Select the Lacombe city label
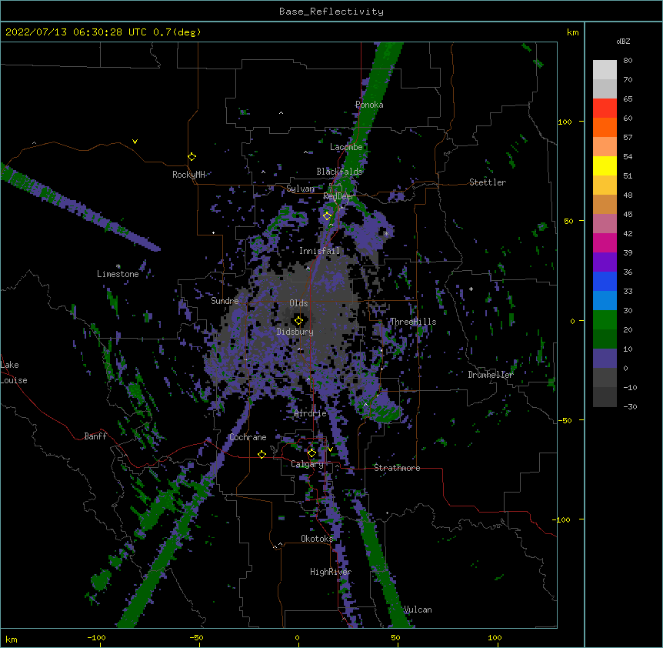The image size is (663, 648). click(346, 147)
